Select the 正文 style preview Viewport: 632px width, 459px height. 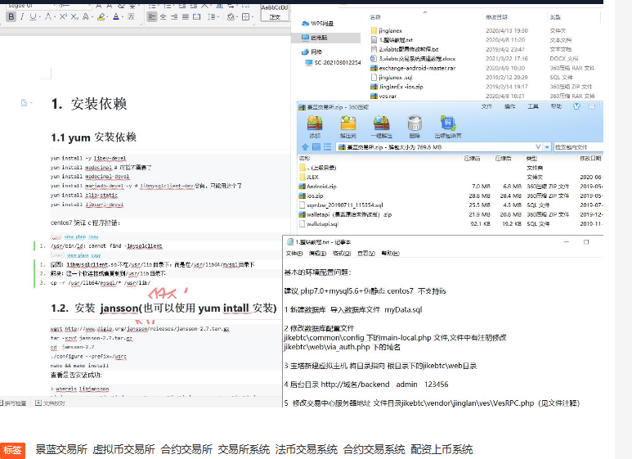tap(275, 12)
